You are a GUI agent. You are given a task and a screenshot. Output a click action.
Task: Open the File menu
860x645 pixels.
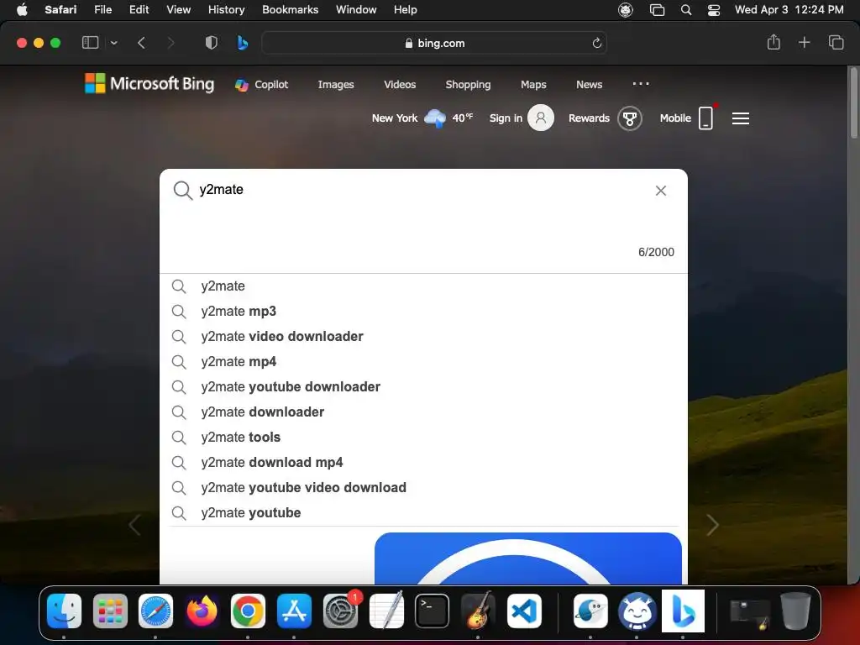(102, 9)
